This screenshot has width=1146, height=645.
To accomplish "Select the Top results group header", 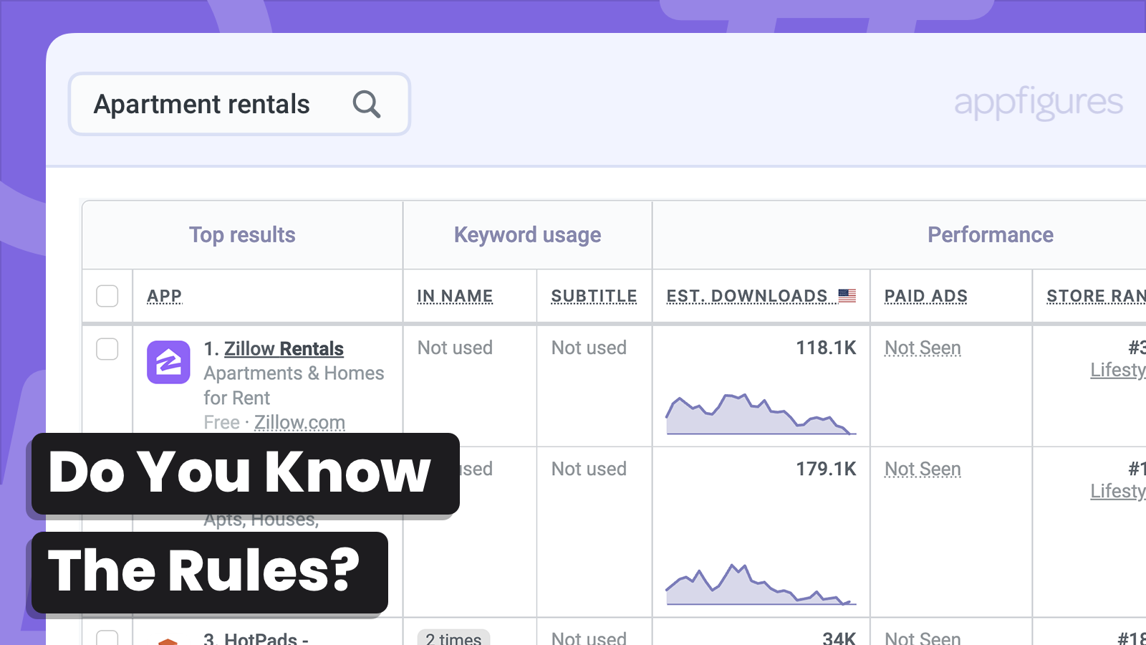I will tap(242, 235).
